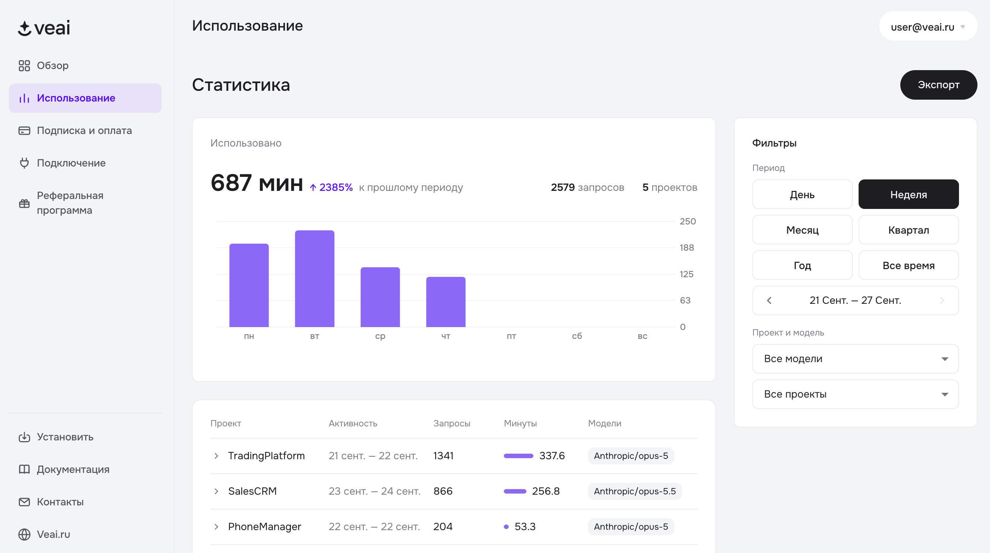The height and width of the screenshot is (553, 990).
Task: Click the veai logo
Action: click(x=44, y=28)
